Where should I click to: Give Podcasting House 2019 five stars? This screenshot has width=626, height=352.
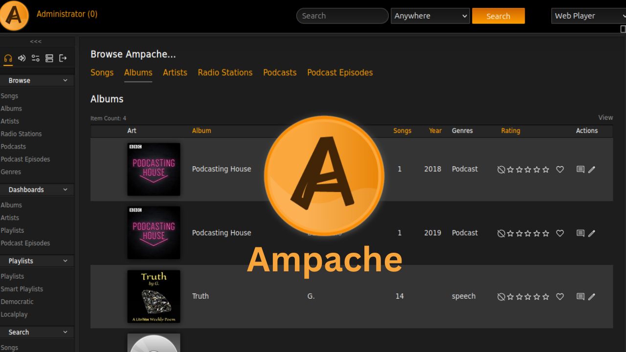[546, 233]
